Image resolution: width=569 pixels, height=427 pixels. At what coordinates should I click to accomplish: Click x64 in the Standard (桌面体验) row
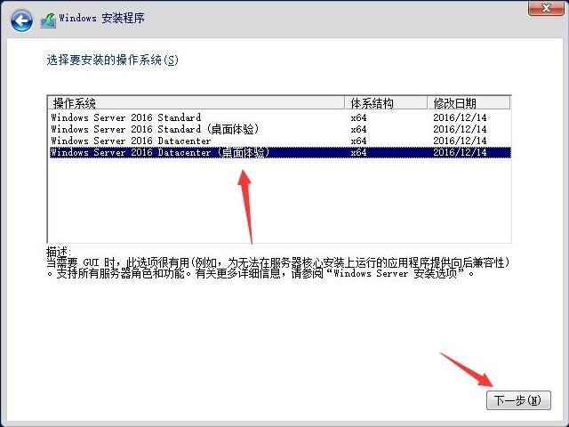point(358,129)
